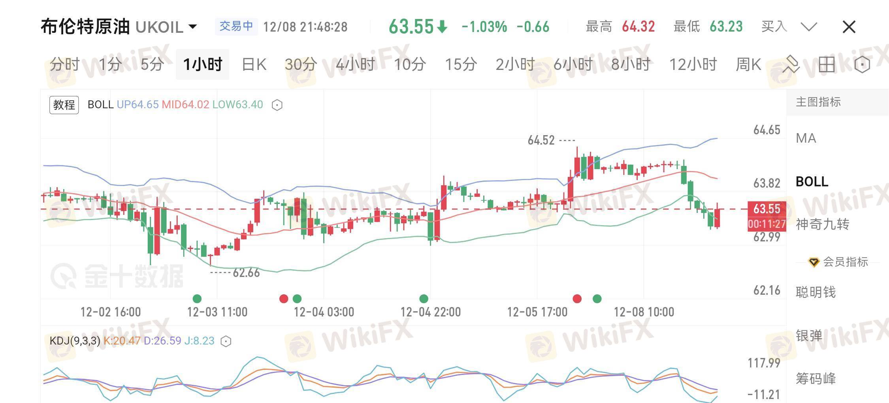889x403 pixels.
Task: Click the KDJ(9,3,3) indicator label
Action: pos(75,341)
